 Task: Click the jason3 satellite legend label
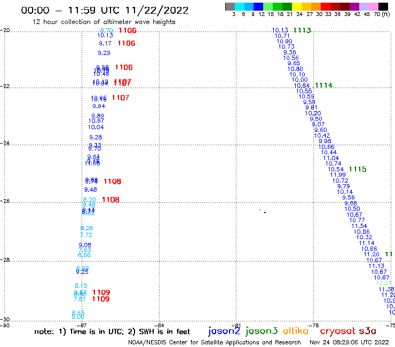click(262, 331)
